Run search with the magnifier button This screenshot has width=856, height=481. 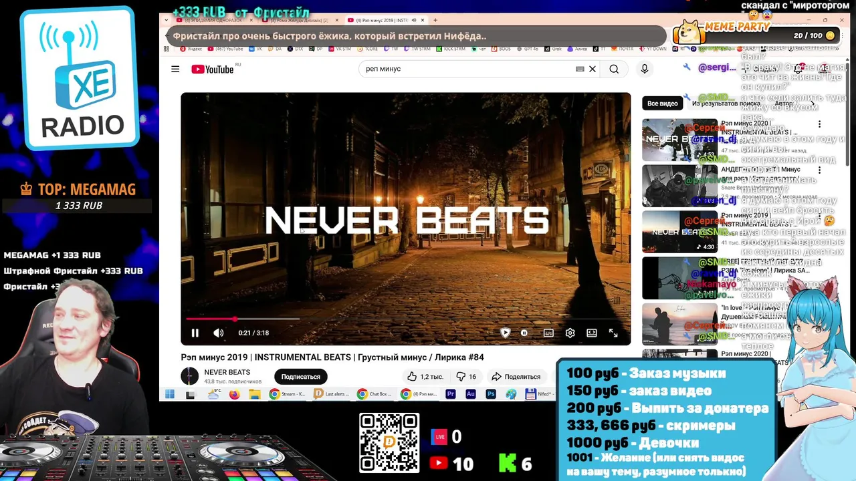(x=614, y=69)
